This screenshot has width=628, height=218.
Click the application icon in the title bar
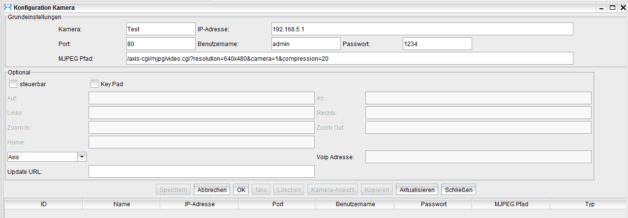click(7, 7)
